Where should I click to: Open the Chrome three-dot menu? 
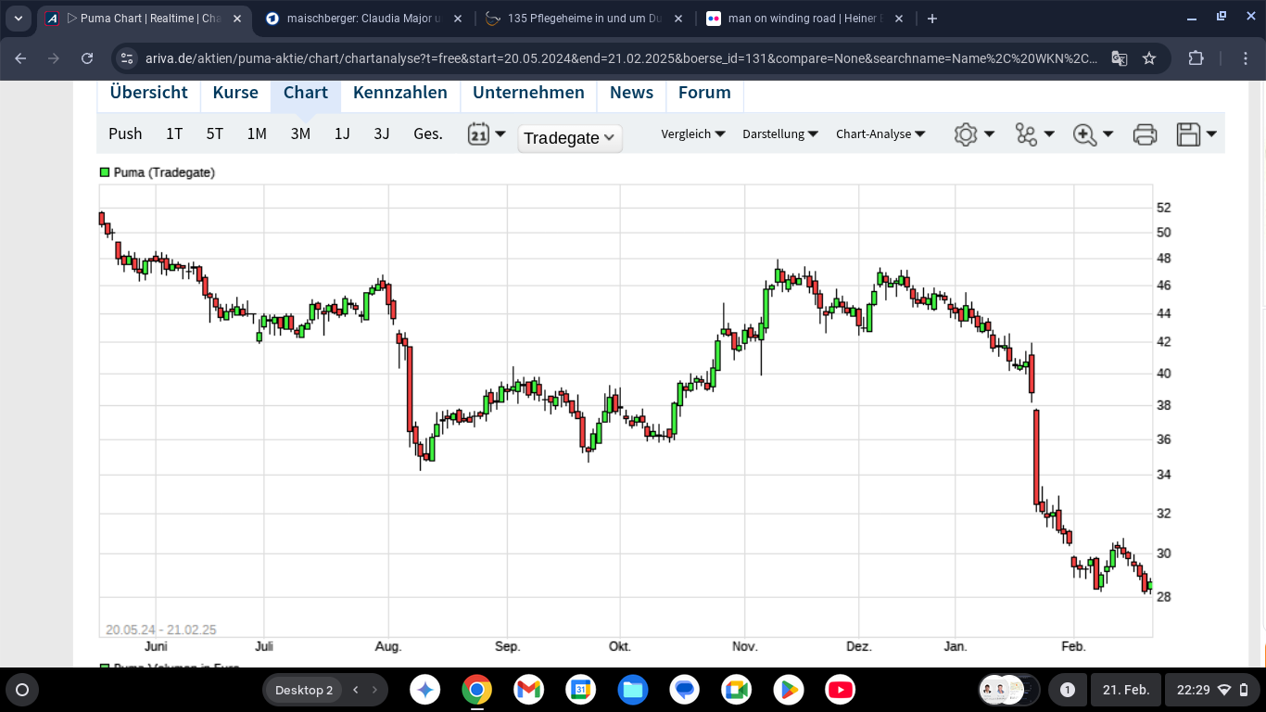[x=1247, y=58]
